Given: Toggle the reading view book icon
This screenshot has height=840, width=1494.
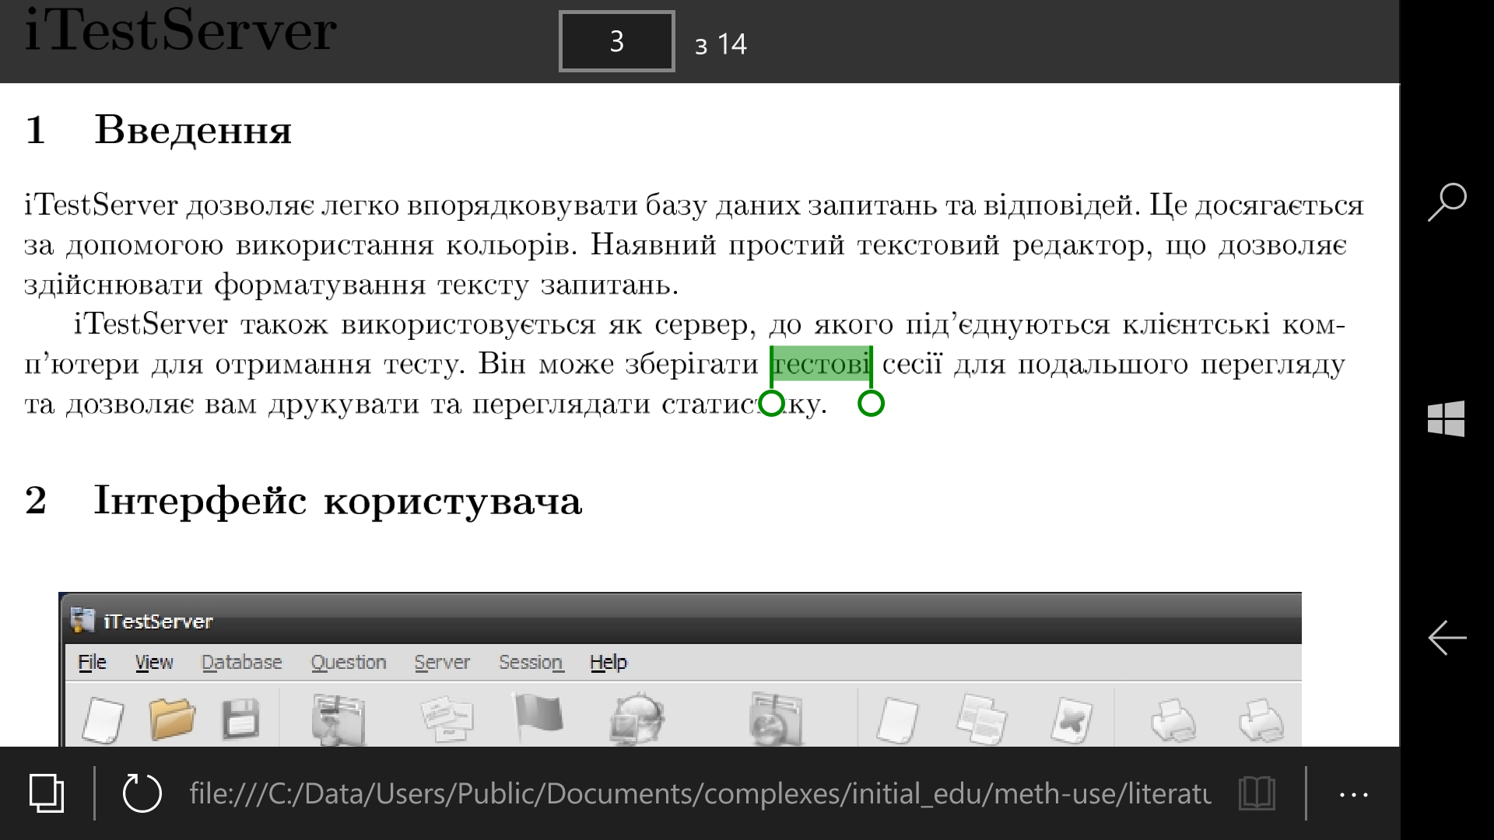Looking at the screenshot, I should tap(1257, 793).
